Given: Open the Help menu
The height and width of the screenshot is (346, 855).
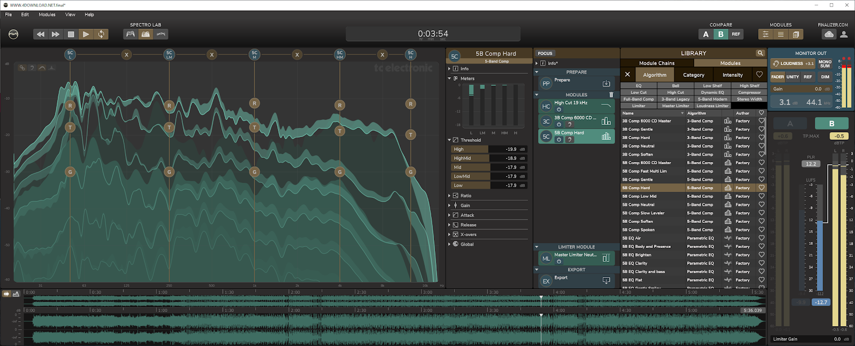Looking at the screenshot, I should 89,14.
